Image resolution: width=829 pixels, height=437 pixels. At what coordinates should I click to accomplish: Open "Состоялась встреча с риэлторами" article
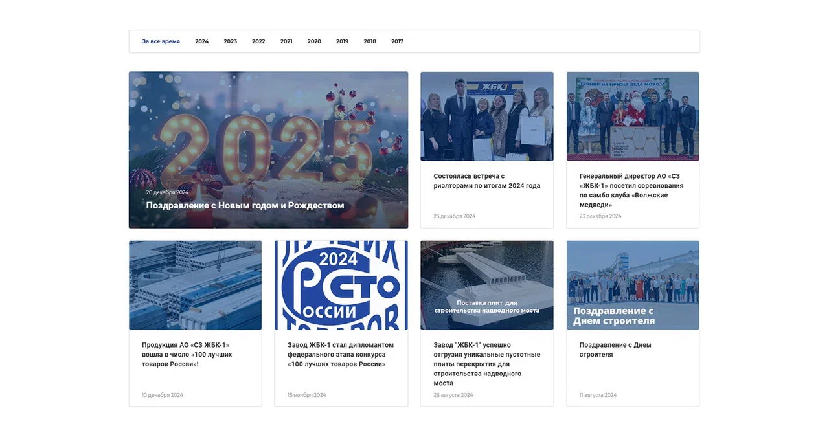[x=487, y=181]
